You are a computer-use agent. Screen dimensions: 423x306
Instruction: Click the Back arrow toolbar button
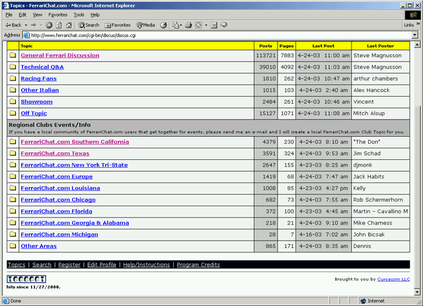click(13, 25)
